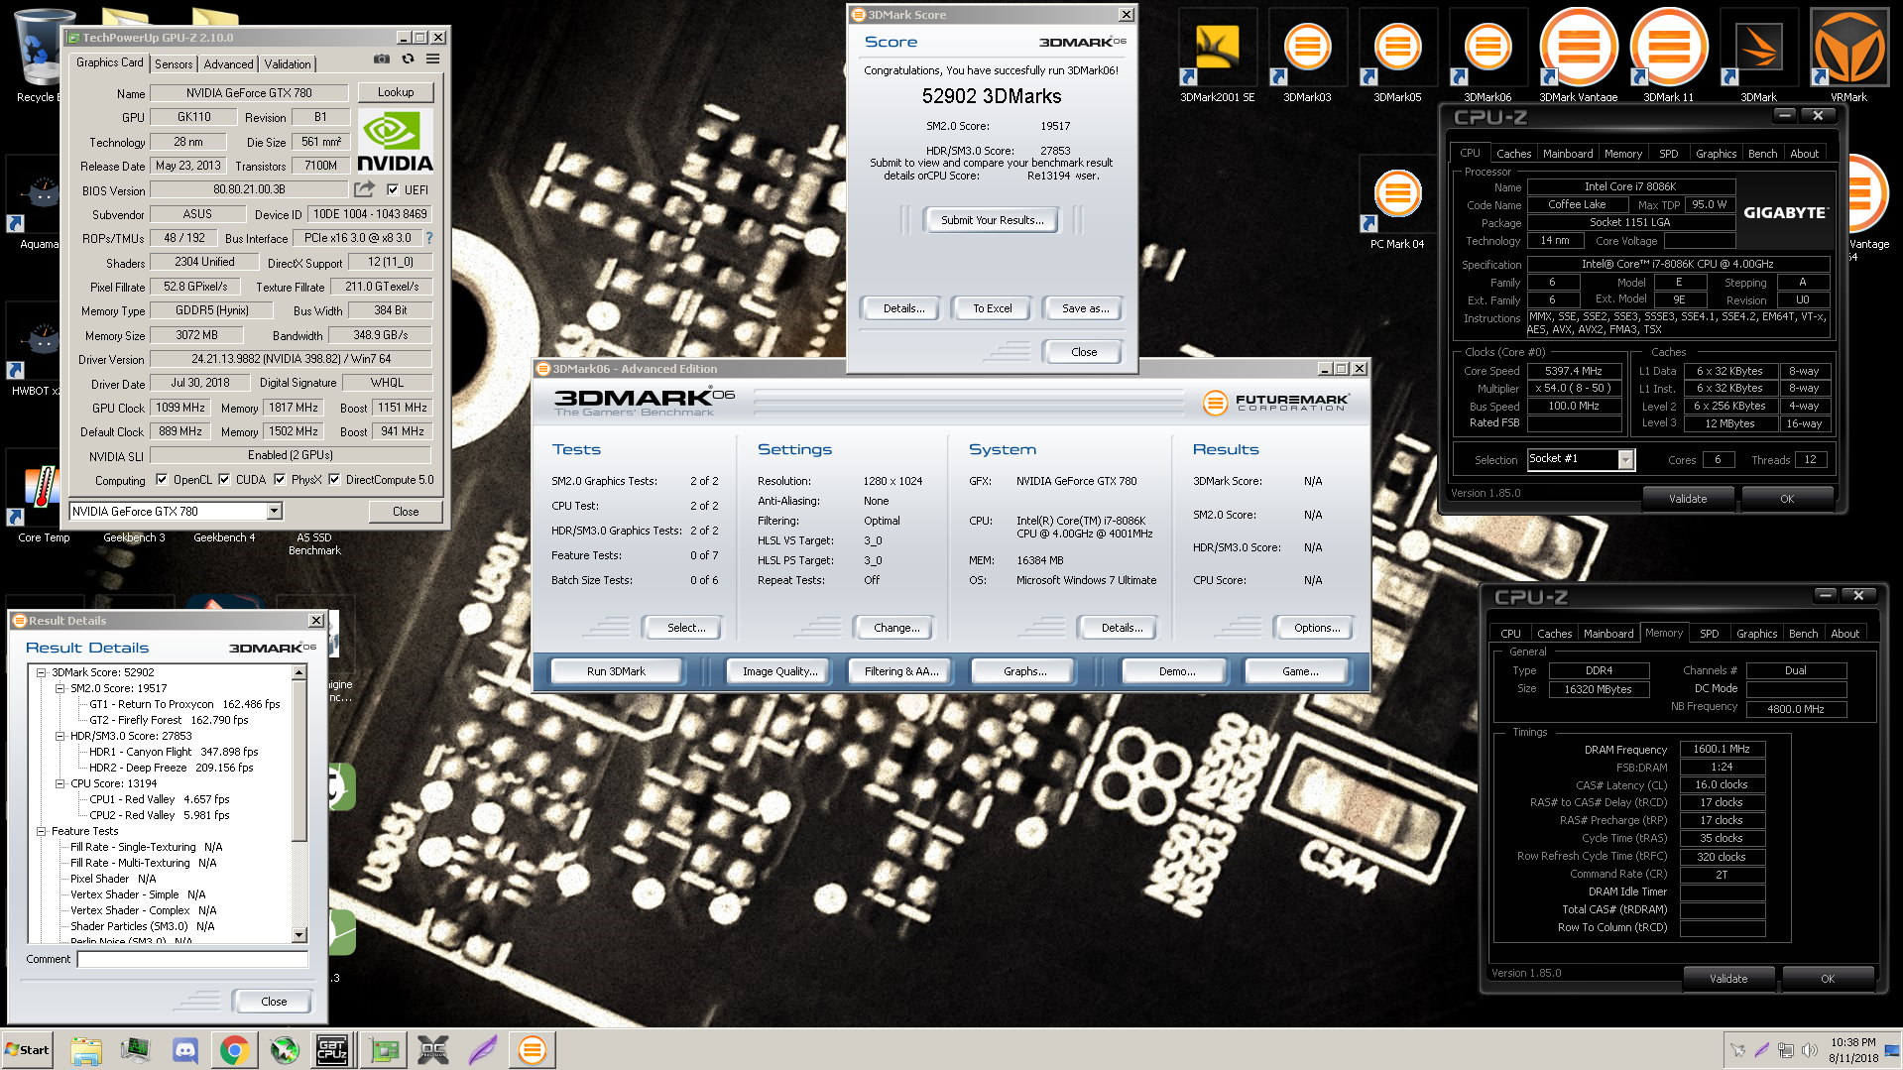Collapse the HDR/SM3.0 Score: 27853 node
The image size is (1903, 1070).
click(x=60, y=736)
